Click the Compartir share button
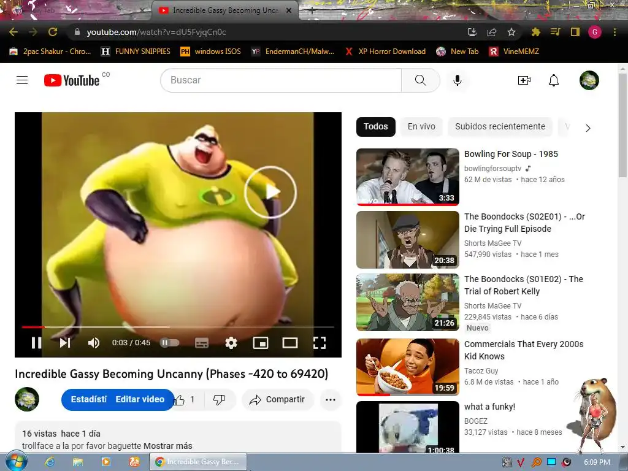 (278, 399)
